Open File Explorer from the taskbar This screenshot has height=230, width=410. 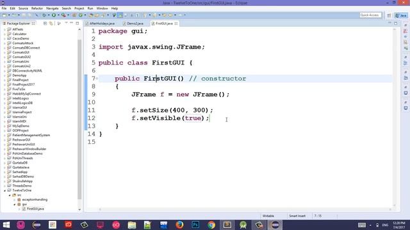click(132, 225)
